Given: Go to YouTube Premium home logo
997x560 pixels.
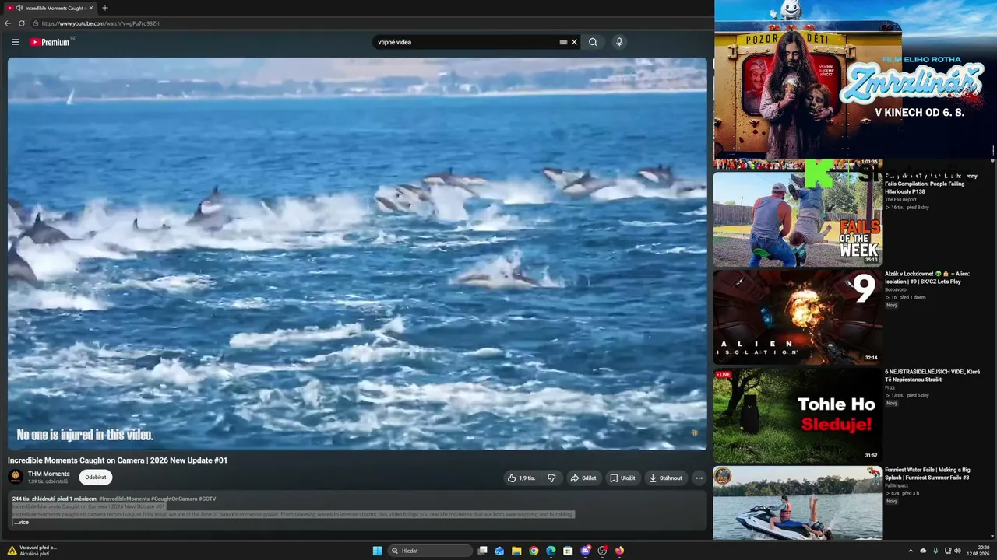Looking at the screenshot, I should coord(50,42).
